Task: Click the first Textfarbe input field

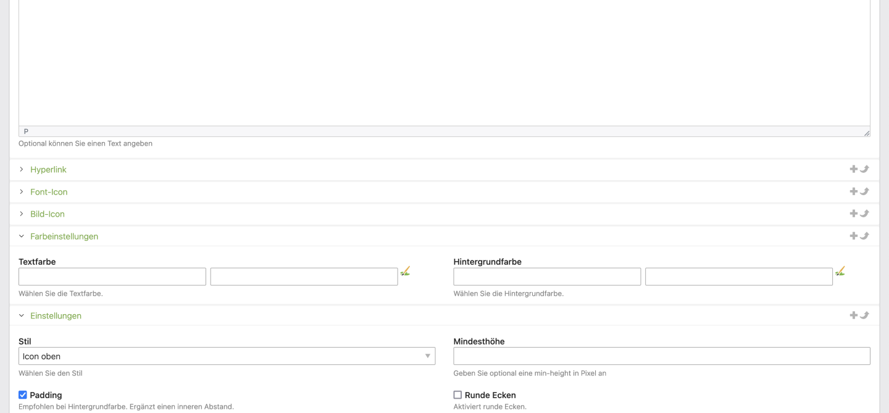Action: [x=112, y=277]
